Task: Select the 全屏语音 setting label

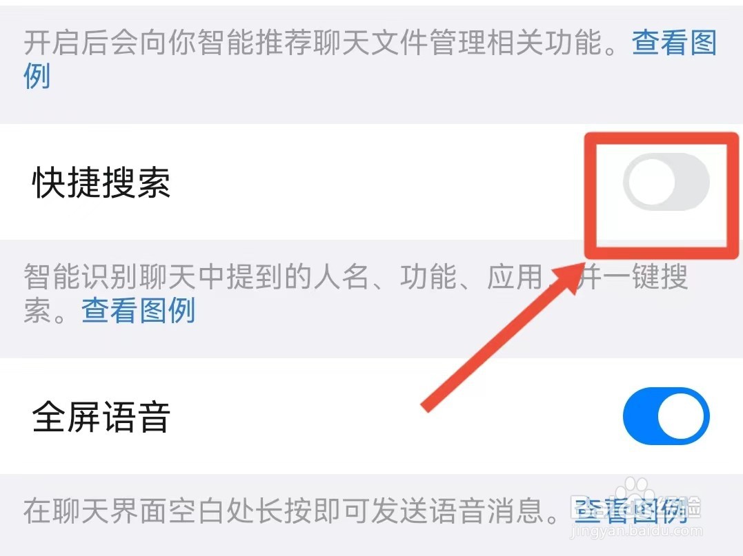Action: pyautogui.click(x=101, y=416)
